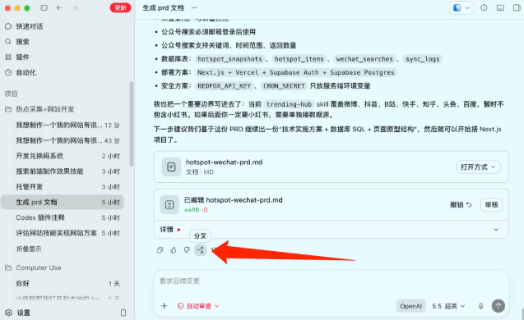The image size is (524, 320).
Task: Click the sidebar scrollbar
Action: point(132,124)
